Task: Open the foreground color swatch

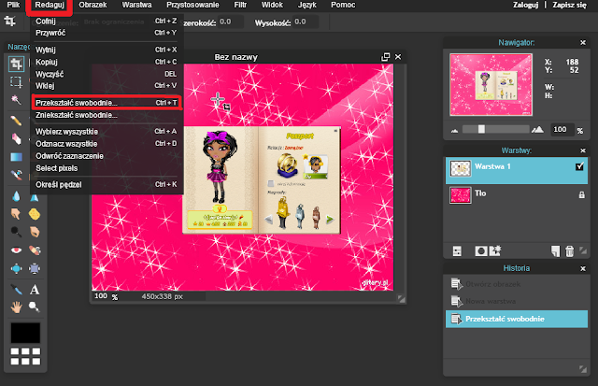Action: (x=25, y=333)
